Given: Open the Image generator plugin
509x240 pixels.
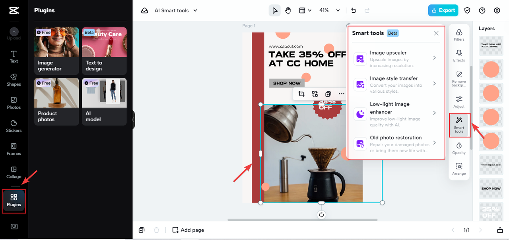Looking at the screenshot, I should click(56, 51).
